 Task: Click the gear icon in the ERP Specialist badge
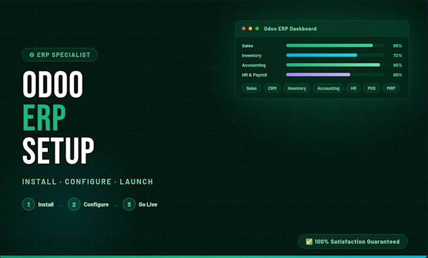31,55
